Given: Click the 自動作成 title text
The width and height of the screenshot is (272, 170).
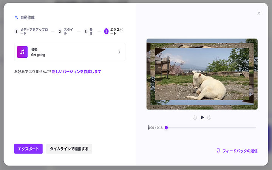Looking at the screenshot, I should point(28,17).
